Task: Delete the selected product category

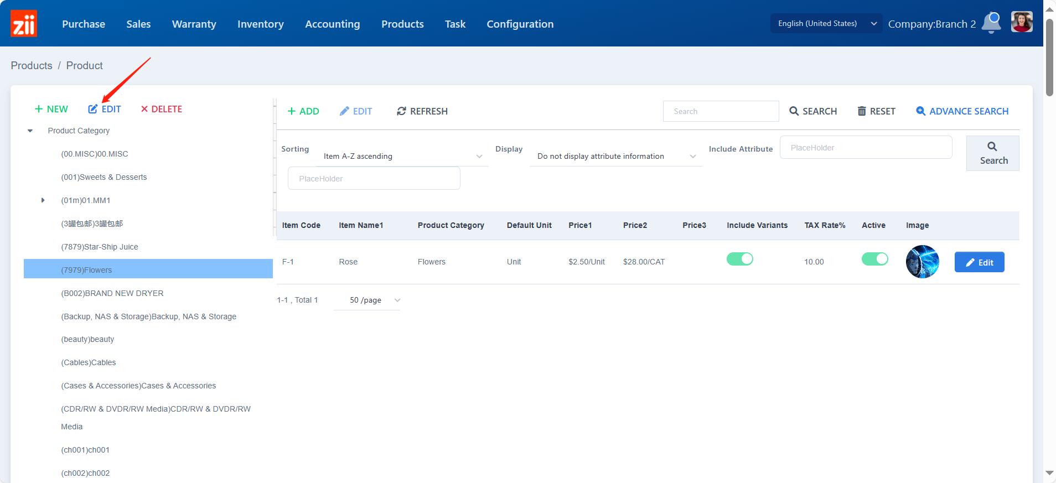Action: pos(161,109)
